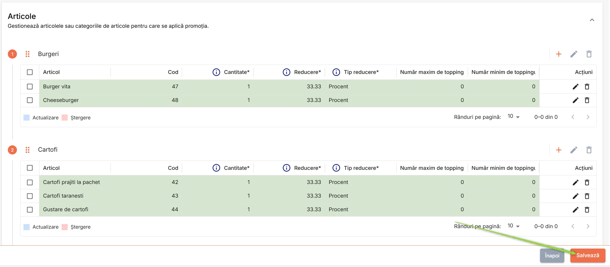The image size is (610, 267).
Task: Click the Ștergere pink swatch in Cartofi legend
Action: click(65, 227)
